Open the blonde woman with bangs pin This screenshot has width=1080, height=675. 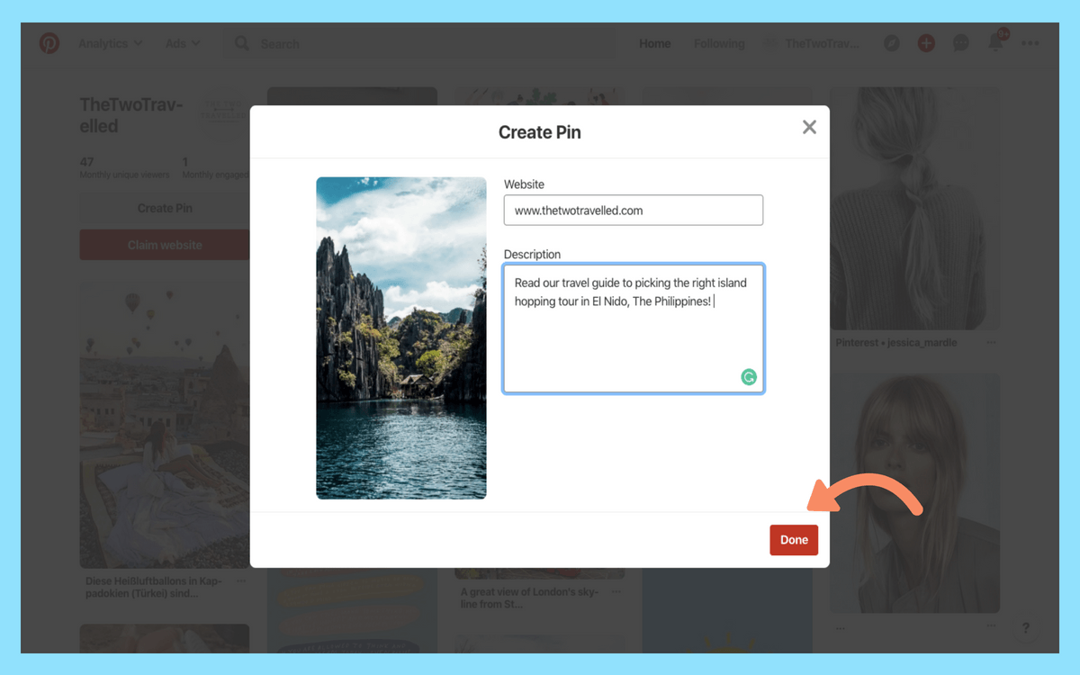(x=913, y=493)
